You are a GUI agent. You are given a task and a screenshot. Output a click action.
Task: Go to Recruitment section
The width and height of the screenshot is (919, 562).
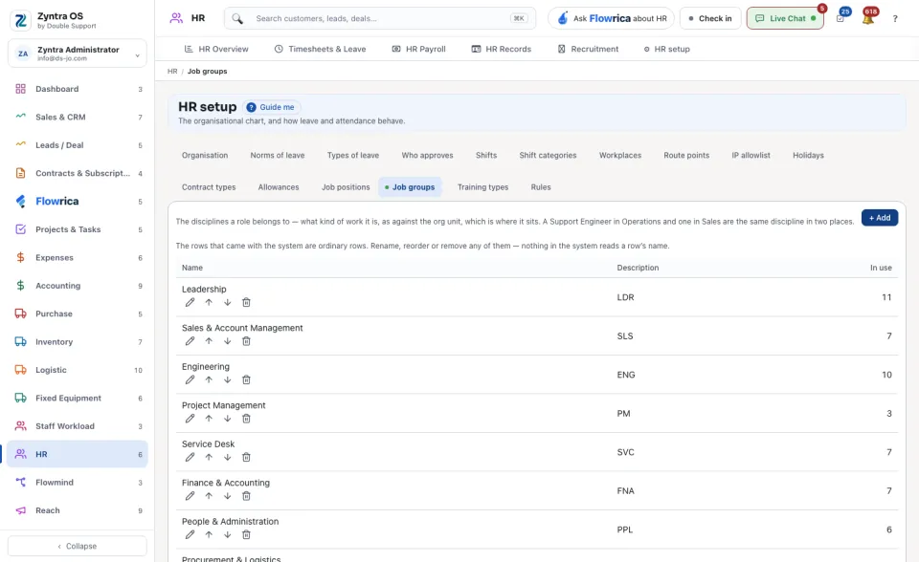(x=588, y=49)
